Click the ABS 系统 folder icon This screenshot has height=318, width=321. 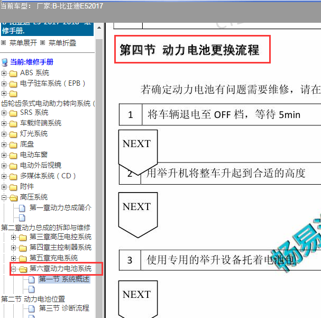point(13,74)
